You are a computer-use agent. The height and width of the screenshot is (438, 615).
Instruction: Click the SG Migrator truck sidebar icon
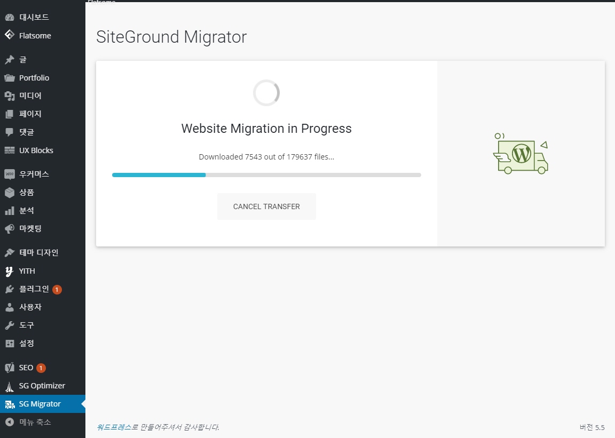(10, 404)
